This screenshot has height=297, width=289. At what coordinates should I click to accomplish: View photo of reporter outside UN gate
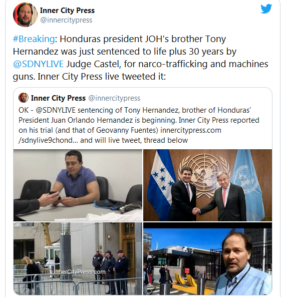click(x=207, y=258)
